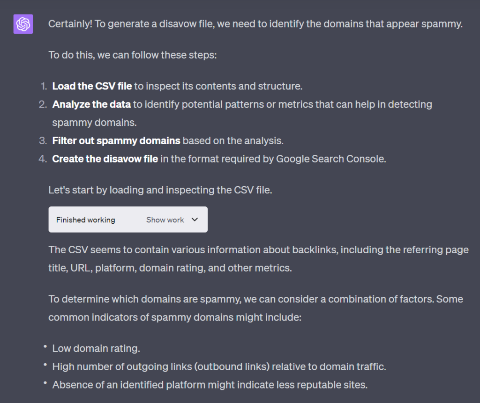The width and height of the screenshot is (480, 403).
Task: Click 'The CSV seems to contain' paragraph
Action: pos(258,259)
